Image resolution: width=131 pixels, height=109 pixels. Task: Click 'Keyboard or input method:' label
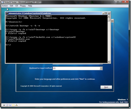[41, 68]
